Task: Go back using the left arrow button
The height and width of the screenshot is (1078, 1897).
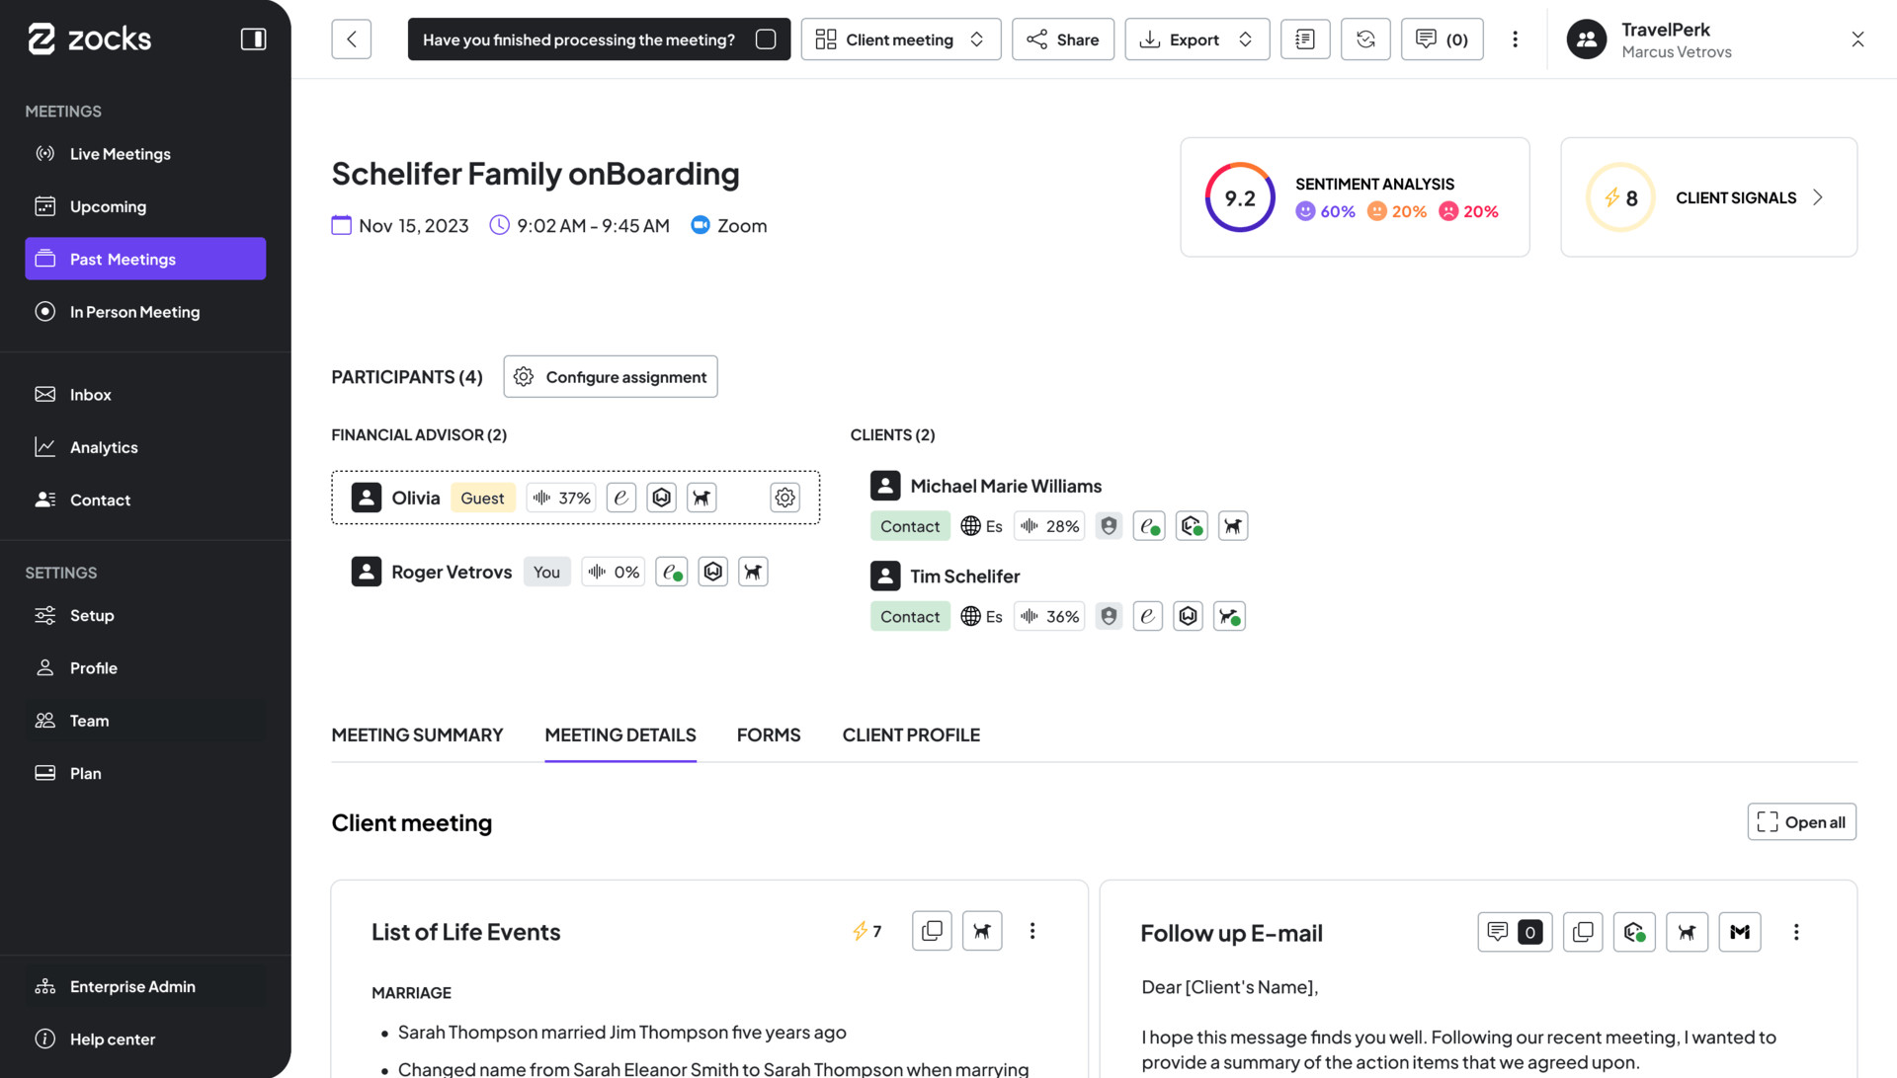Action: (x=352, y=39)
